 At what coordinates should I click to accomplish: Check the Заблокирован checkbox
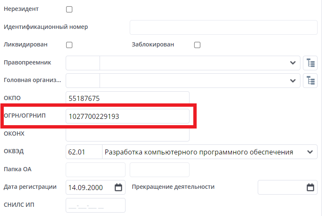tap(197, 45)
